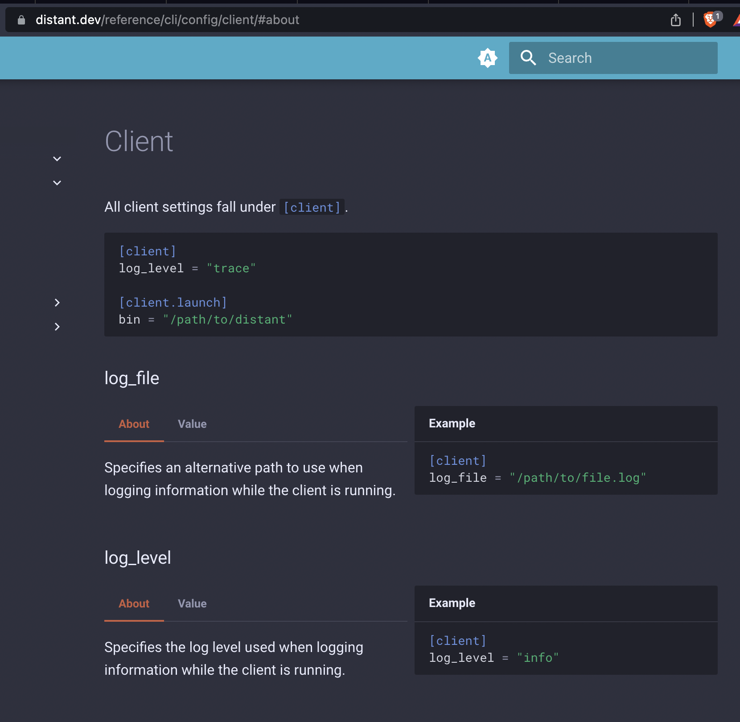Open the Brave Shields lion icon
The height and width of the screenshot is (722, 740).
click(710, 20)
